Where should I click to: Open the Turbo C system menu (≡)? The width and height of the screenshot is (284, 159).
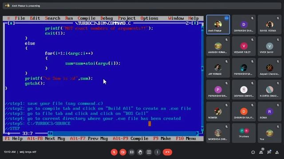pos(8,18)
